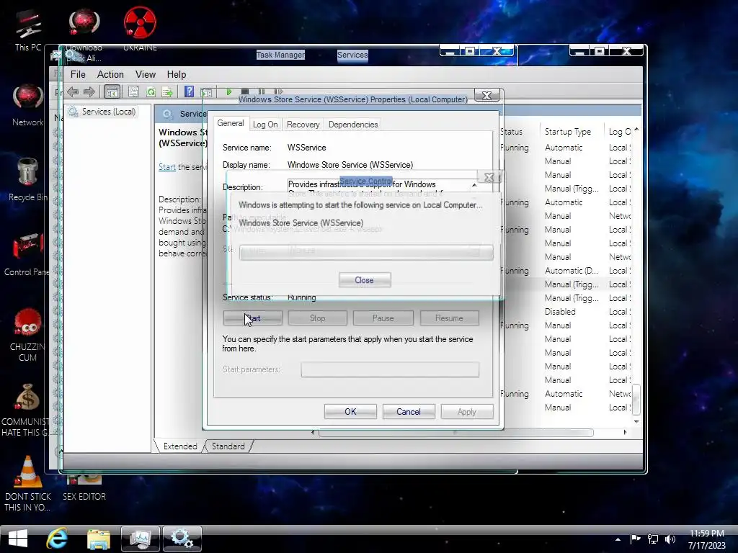The image size is (738, 553).
Task: Click the Start parameters input field
Action: pos(390,369)
